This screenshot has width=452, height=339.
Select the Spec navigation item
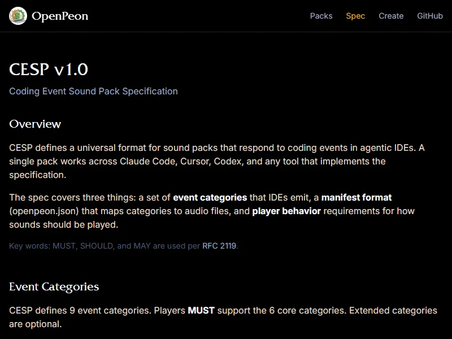click(355, 16)
